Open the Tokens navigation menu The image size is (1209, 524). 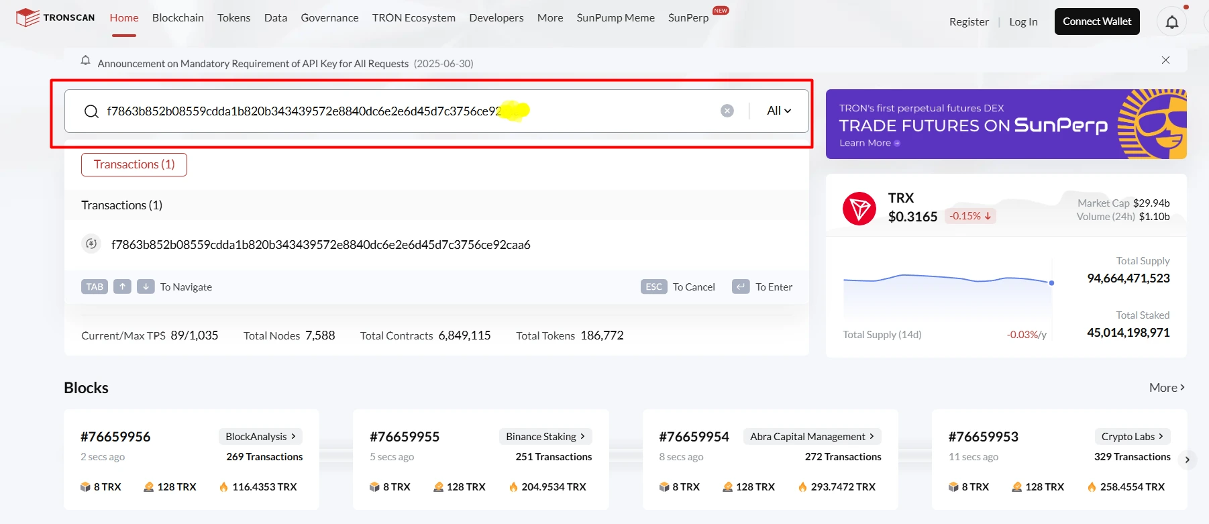click(x=233, y=18)
